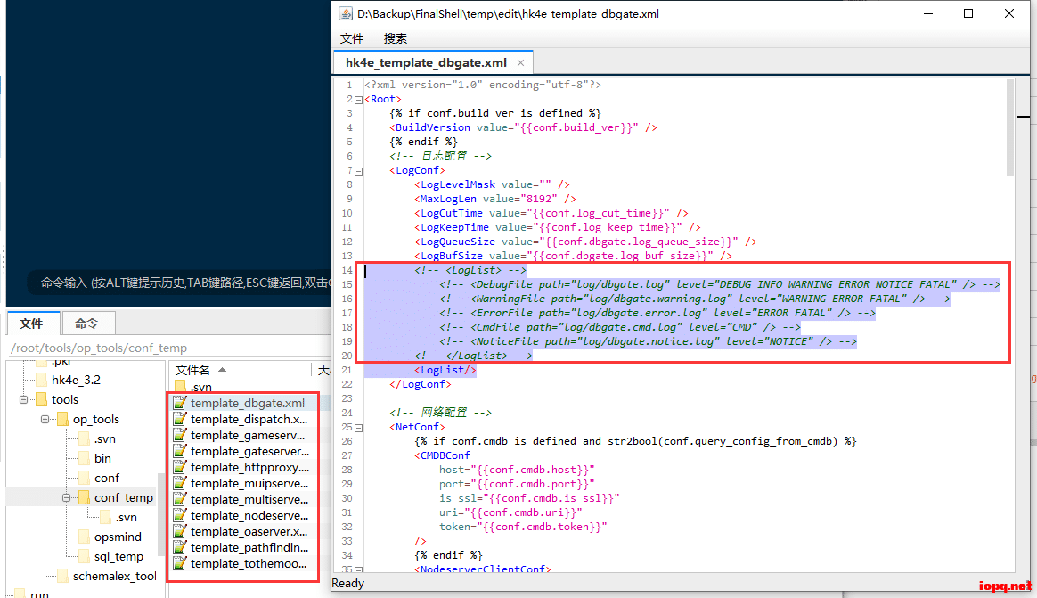This screenshot has height=598, width=1037.
Task: Collapse the conf_temp tree node
Action: pos(67,498)
